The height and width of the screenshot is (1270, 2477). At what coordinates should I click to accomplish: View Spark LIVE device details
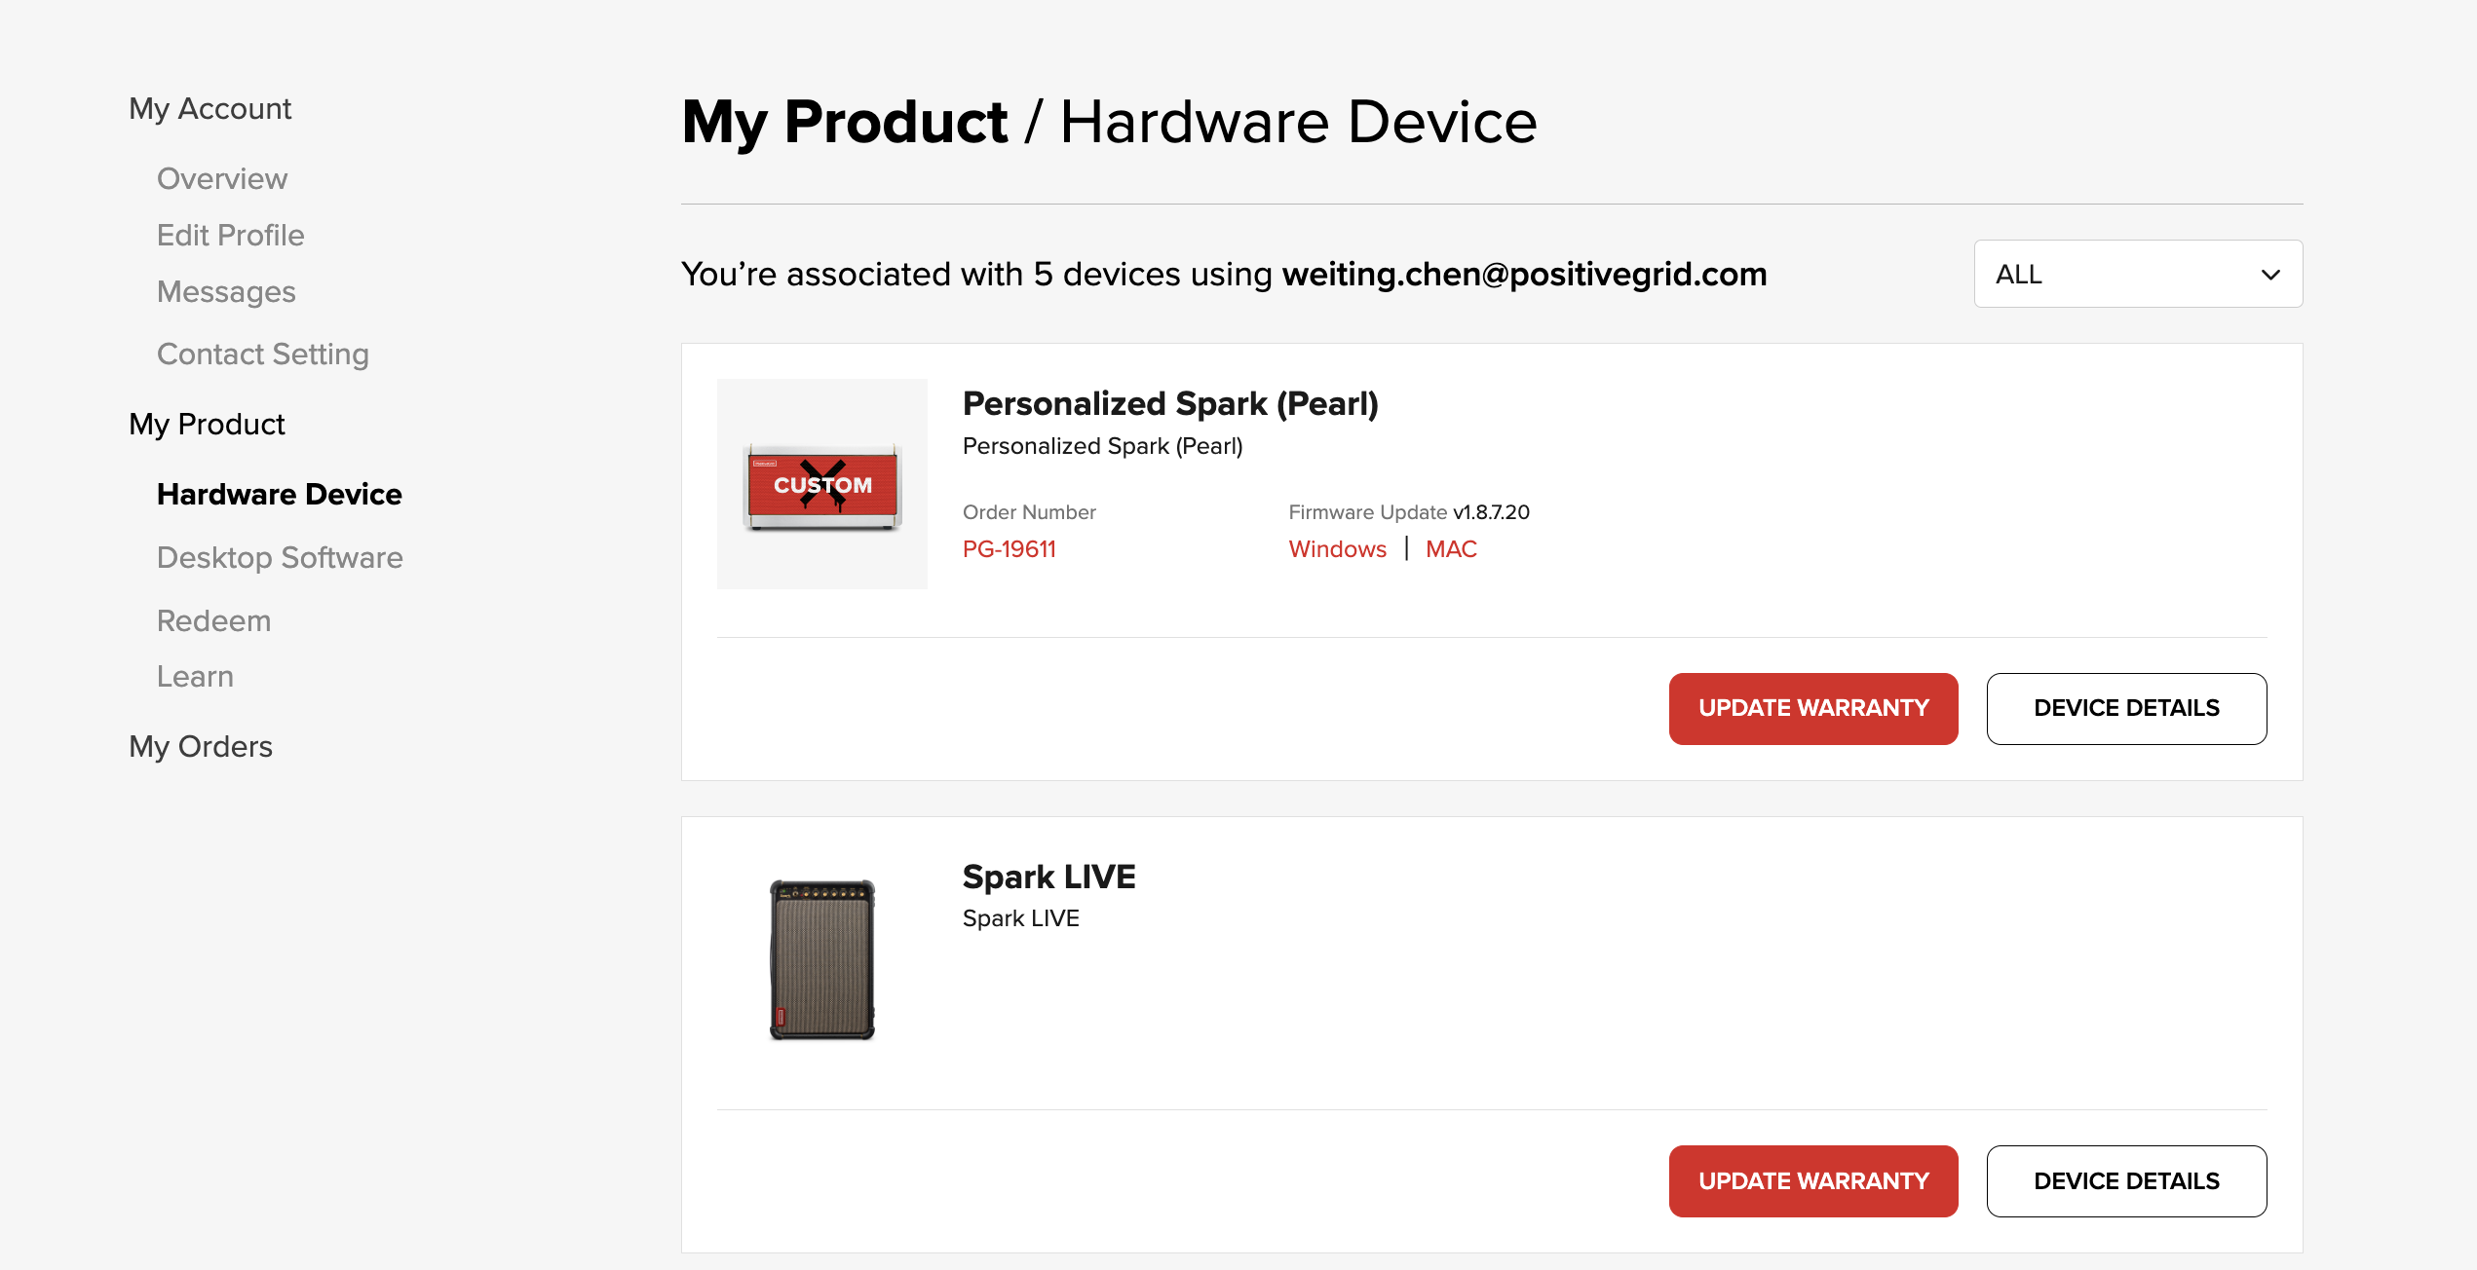(x=2126, y=1180)
